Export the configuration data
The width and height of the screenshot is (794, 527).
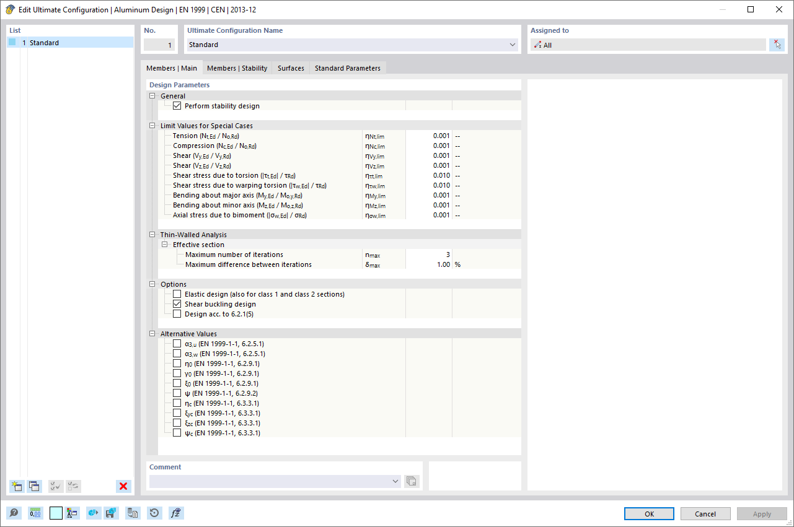[93, 513]
